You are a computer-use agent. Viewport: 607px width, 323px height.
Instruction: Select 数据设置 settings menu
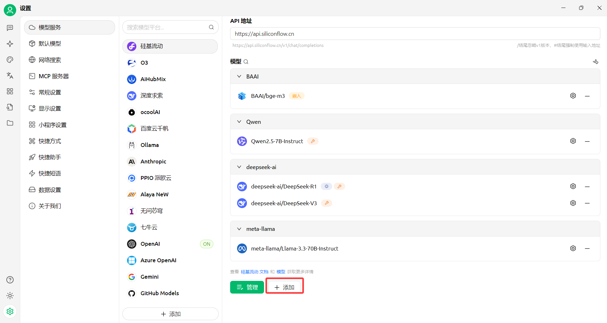pyautogui.click(x=69, y=190)
